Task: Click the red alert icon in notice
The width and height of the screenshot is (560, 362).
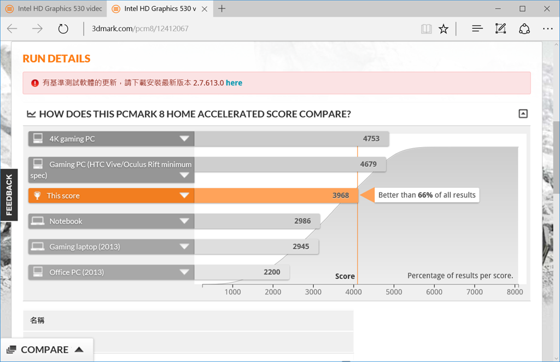Action: pos(34,83)
